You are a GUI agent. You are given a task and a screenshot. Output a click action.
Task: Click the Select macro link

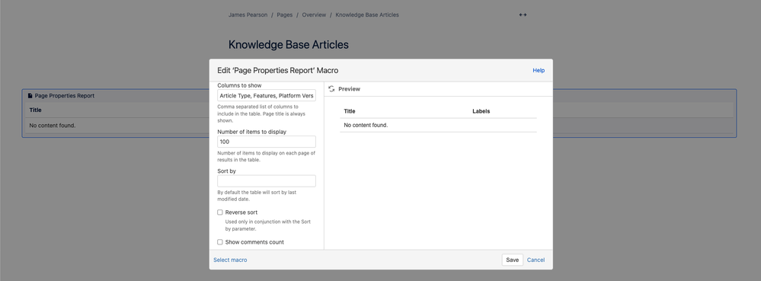click(x=230, y=260)
